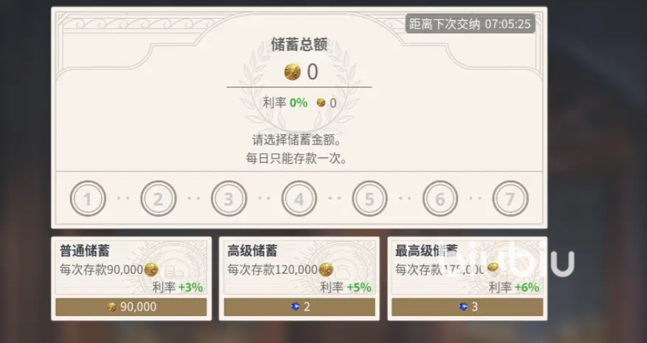Click the gold coin icon beside total savings
Image resolution: width=647 pixels, height=343 pixels.
tap(293, 72)
